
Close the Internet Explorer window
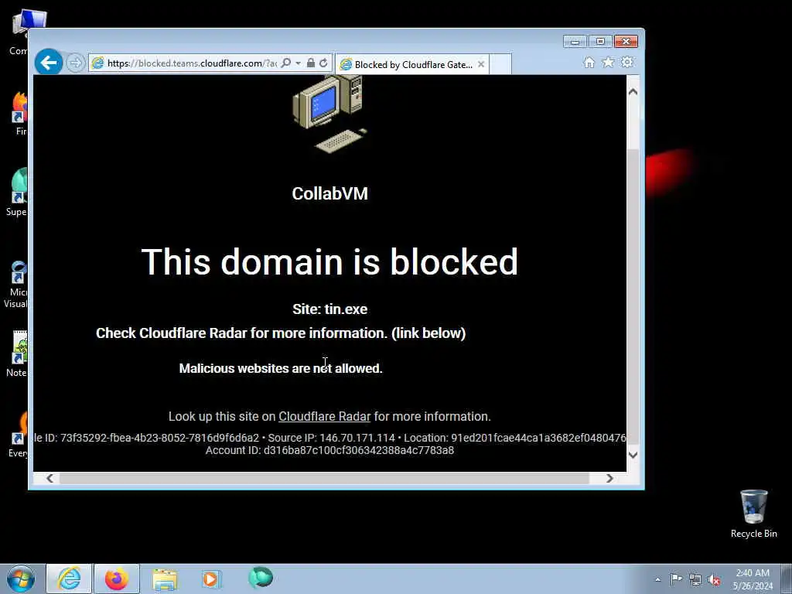click(x=626, y=42)
